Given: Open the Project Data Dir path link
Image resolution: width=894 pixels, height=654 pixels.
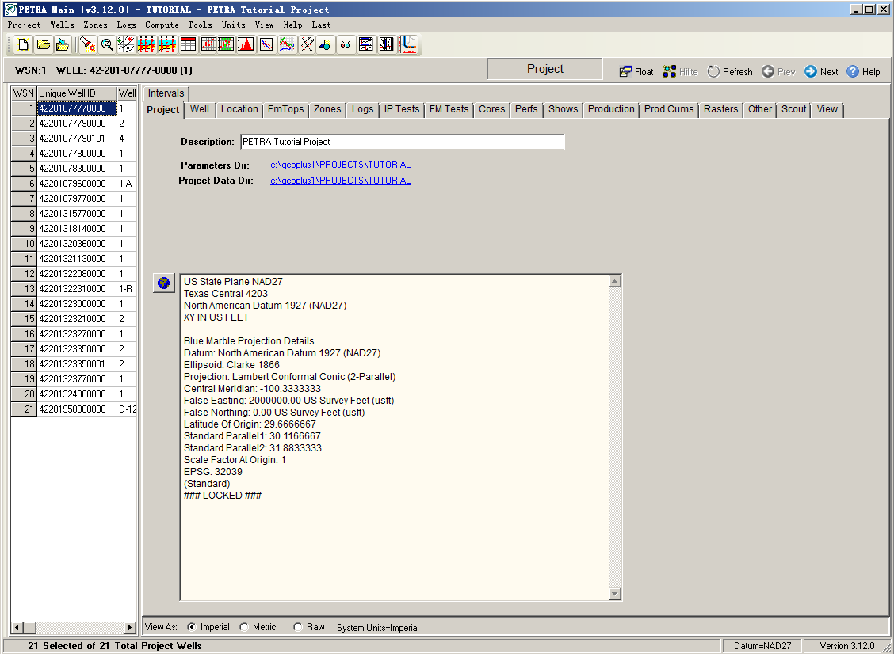Looking at the screenshot, I should tap(340, 181).
